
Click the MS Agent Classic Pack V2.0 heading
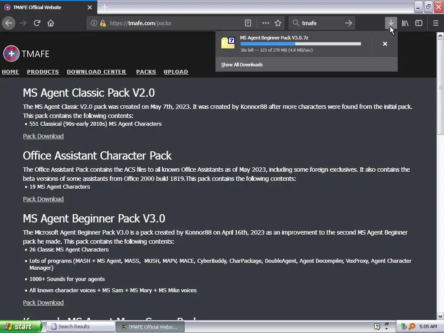click(88, 93)
